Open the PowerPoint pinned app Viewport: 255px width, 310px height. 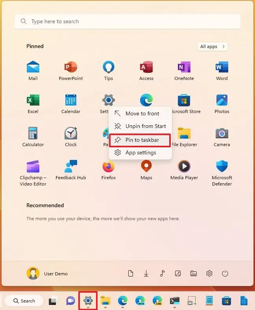(71, 71)
